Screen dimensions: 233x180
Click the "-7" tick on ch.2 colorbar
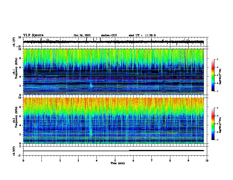coord(217,140)
